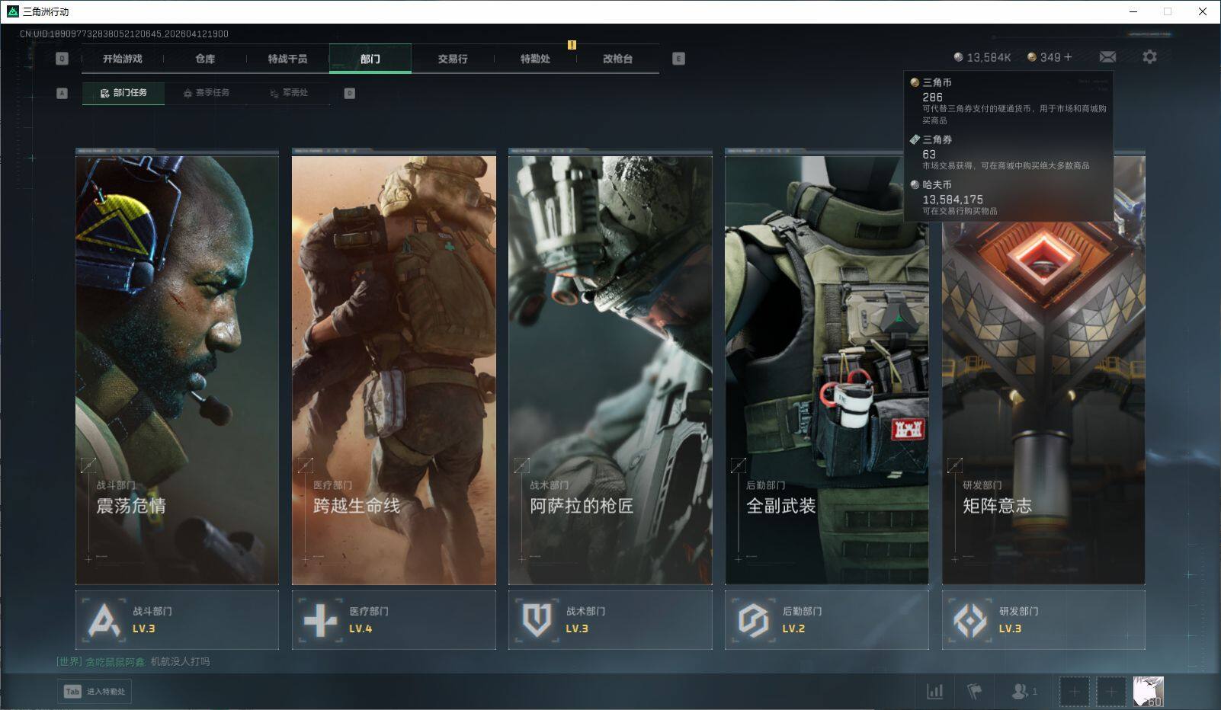Image resolution: width=1221 pixels, height=710 pixels.
Task: Open the 战斗部门 LV.3 panel
Action: click(x=177, y=620)
